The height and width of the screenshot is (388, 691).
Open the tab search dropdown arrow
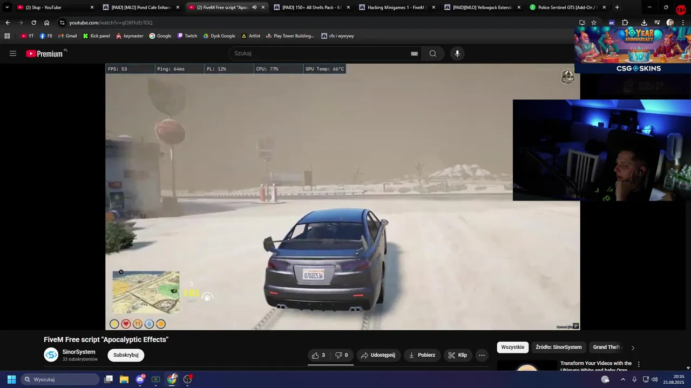coord(7,8)
